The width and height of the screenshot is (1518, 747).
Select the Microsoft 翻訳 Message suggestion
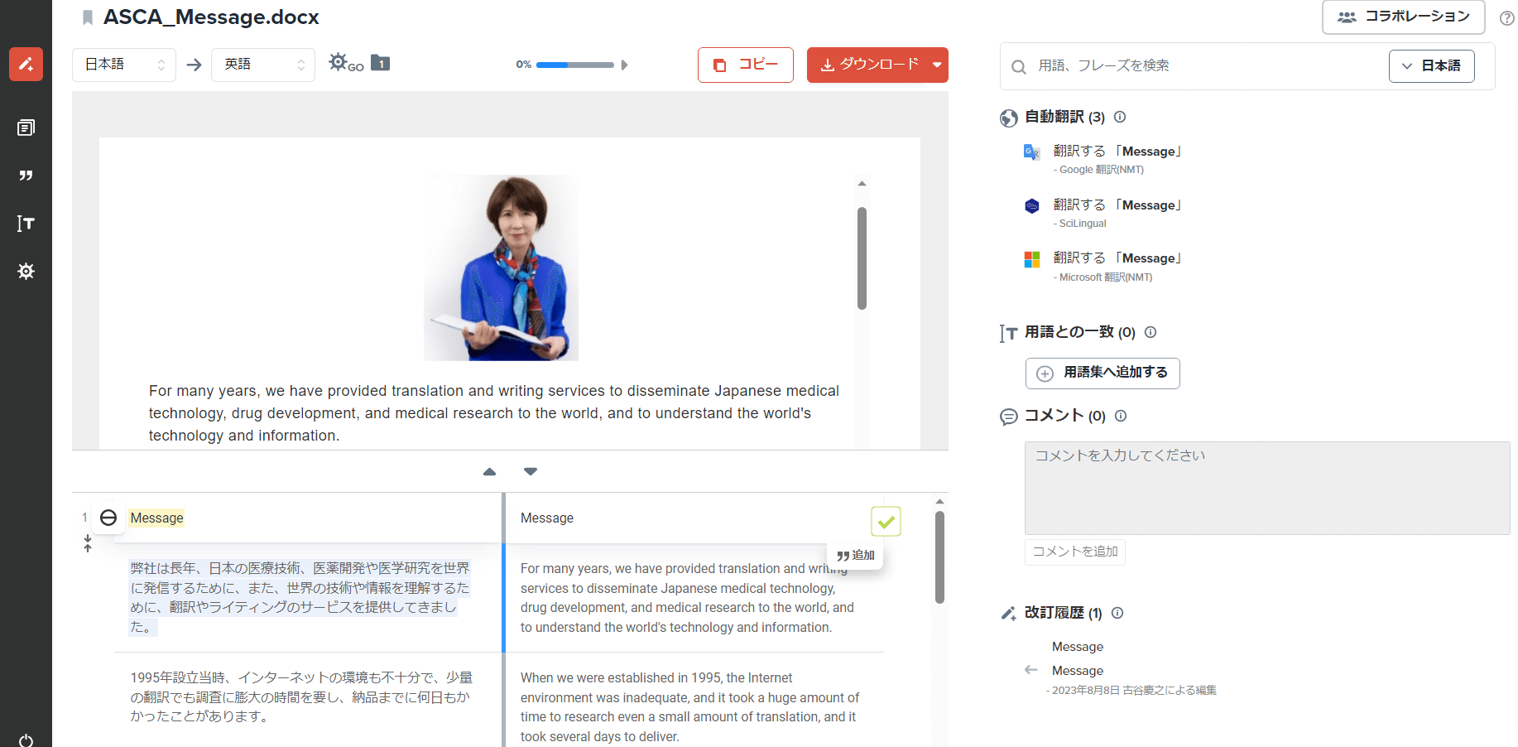click(1117, 258)
